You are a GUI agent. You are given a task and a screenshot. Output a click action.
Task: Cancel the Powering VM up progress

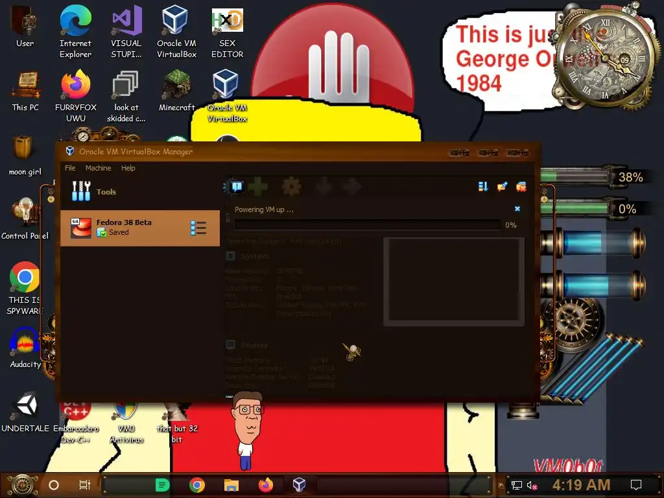517,209
